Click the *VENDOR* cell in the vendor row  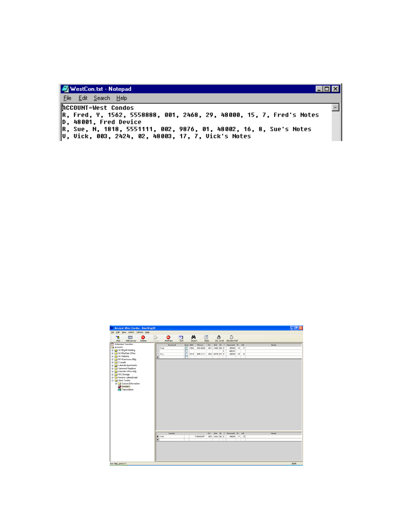coord(200,437)
